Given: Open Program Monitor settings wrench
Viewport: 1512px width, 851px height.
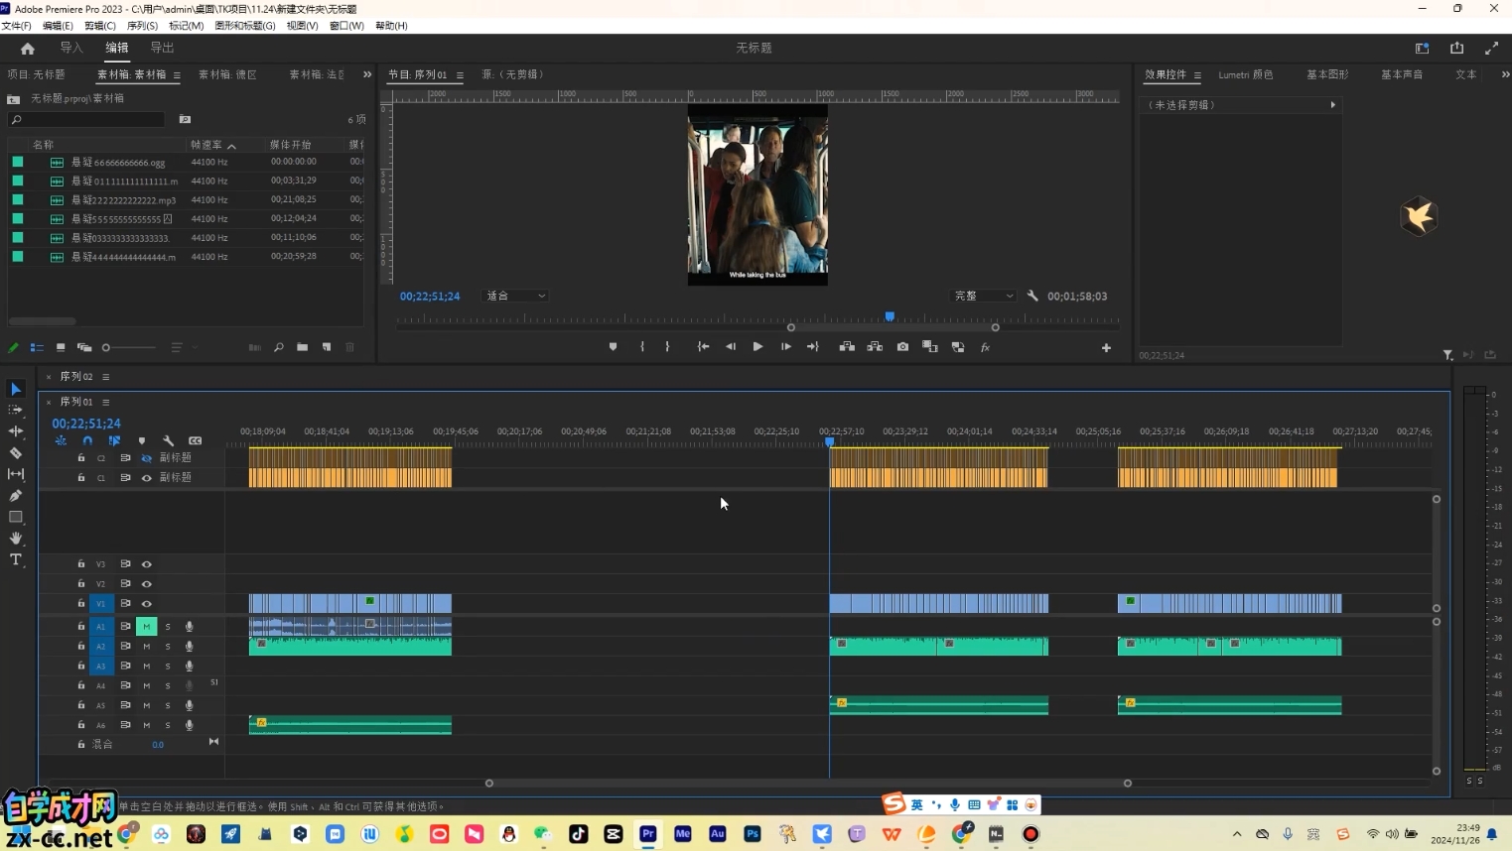Looking at the screenshot, I should pyautogui.click(x=1032, y=296).
